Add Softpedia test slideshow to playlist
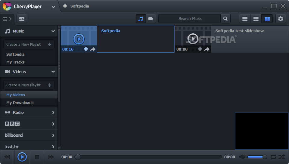The image size is (289, 164). click(200, 49)
